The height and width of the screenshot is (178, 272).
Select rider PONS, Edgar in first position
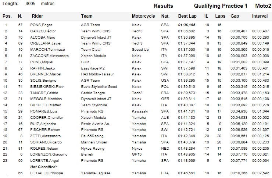(x=40, y=25)
